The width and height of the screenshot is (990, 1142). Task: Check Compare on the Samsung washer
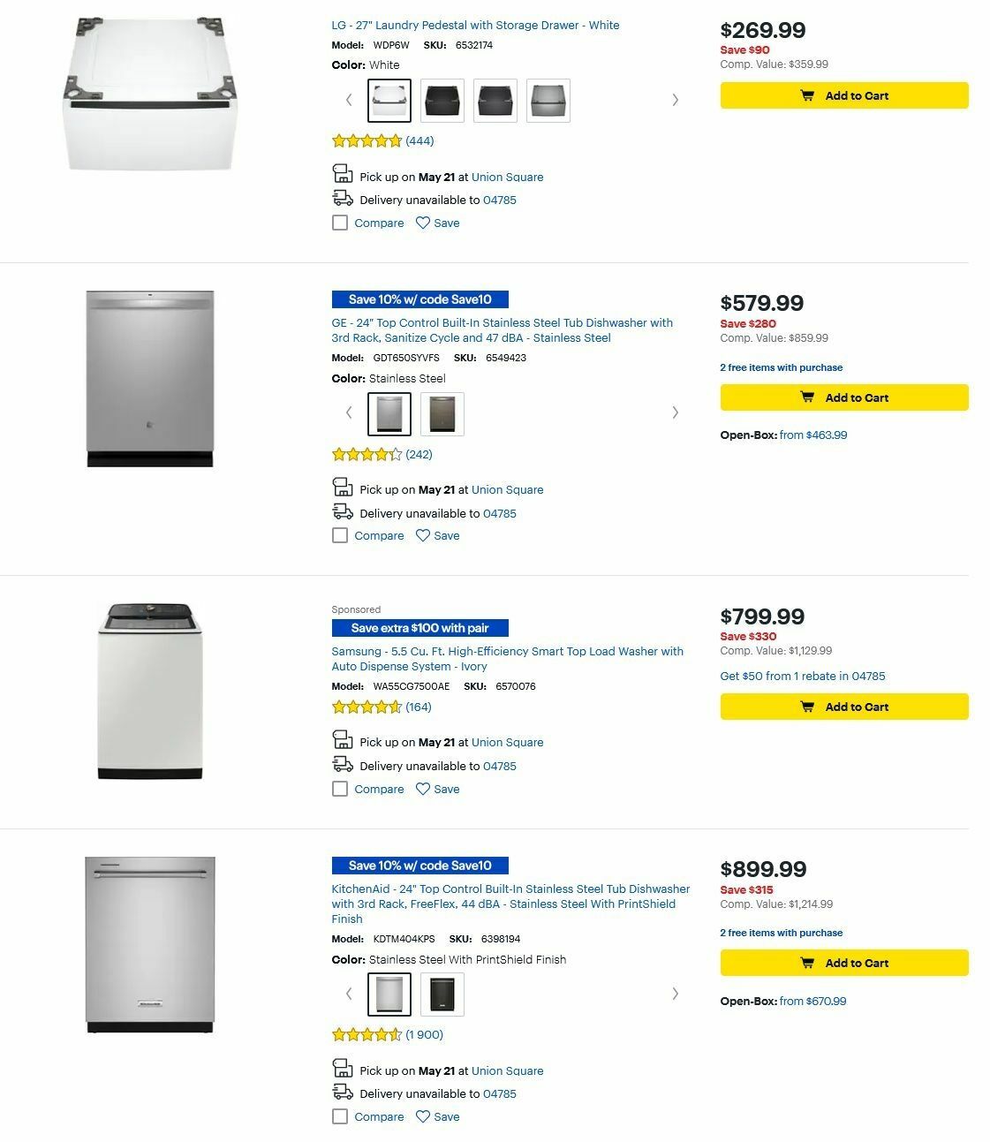340,789
